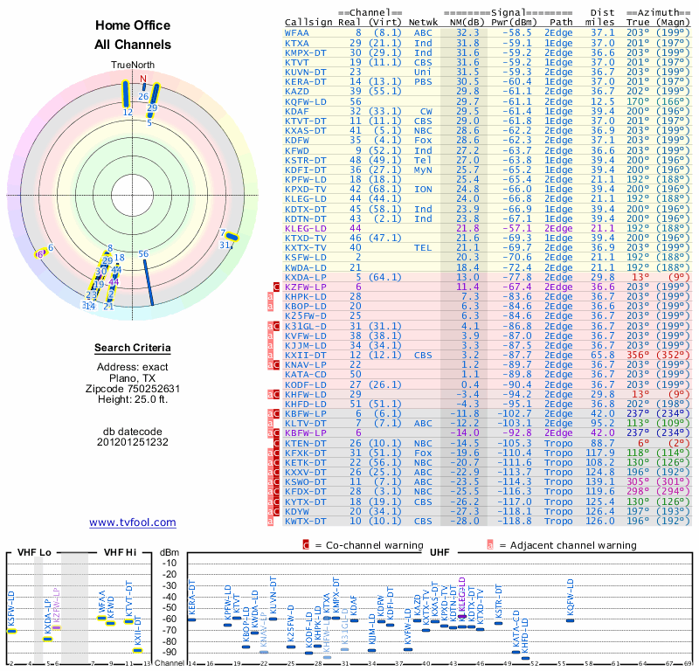
Task: Click the KTXA callsign entry
Action: 297,43
